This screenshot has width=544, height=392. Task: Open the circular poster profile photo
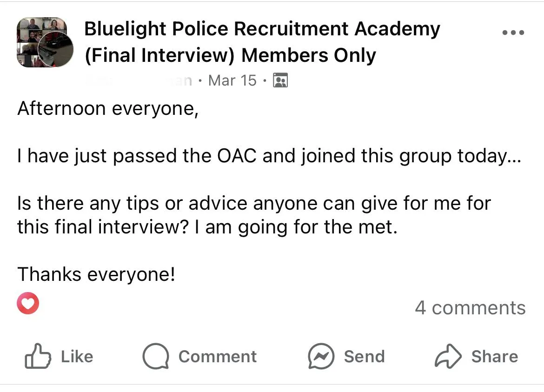point(55,49)
